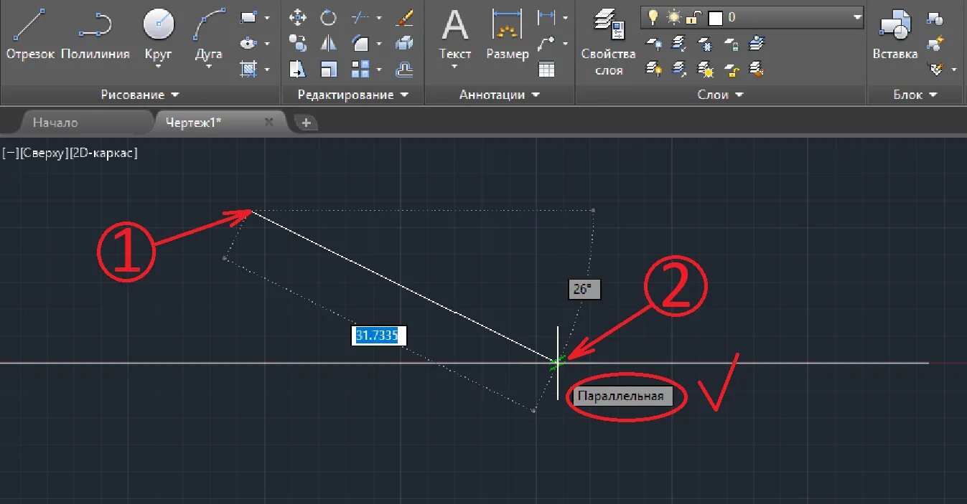
Task: Activate the Stretch tool
Action: point(297,69)
